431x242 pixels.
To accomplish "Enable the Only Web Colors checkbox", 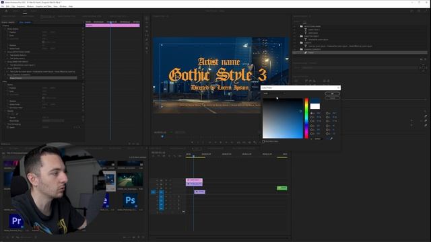I will pyautogui.click(x=263, y=141).
